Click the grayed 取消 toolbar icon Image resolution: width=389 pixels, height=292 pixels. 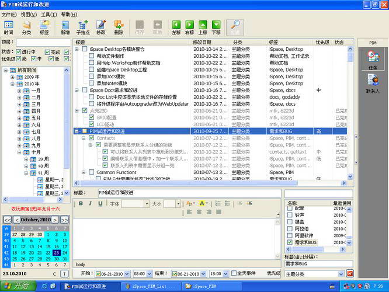pos(158,27)
